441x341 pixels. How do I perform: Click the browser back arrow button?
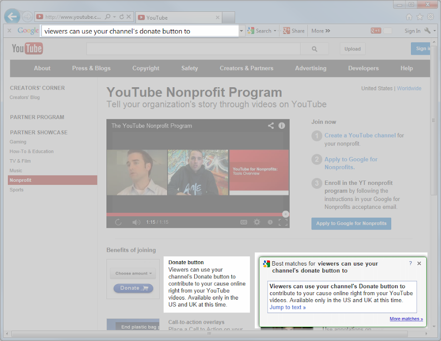(12, 17)
